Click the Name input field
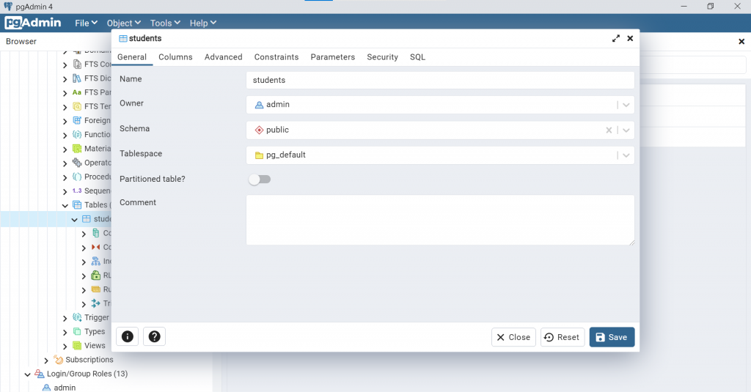751x392 pixels. [440, 80]
